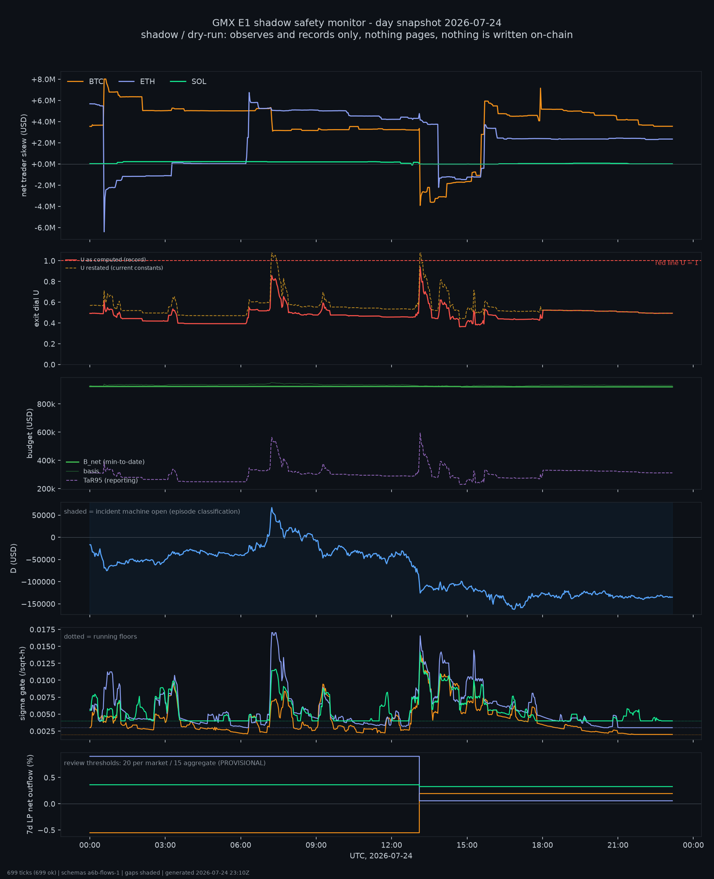Click the '0.0100' sigma gate tick

[42, 681]
